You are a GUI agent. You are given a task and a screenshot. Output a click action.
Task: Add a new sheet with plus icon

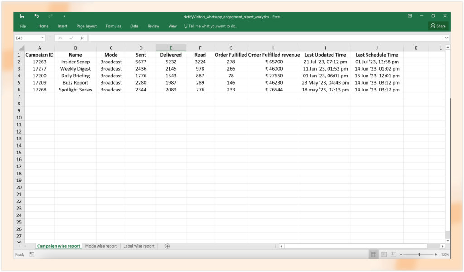point(167,246)
